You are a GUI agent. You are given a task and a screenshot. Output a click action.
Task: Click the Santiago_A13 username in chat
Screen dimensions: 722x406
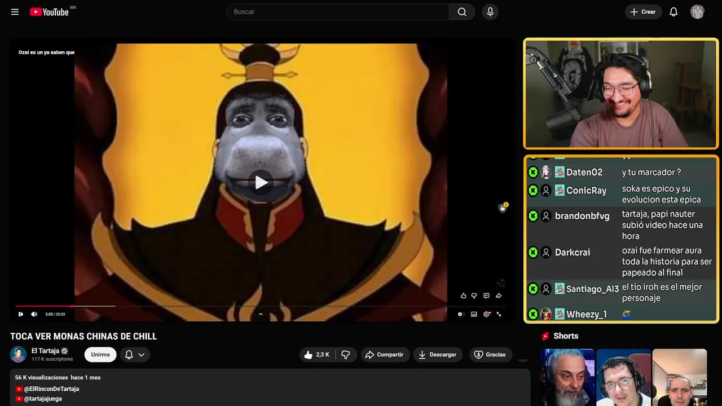(x=592, y=289)
